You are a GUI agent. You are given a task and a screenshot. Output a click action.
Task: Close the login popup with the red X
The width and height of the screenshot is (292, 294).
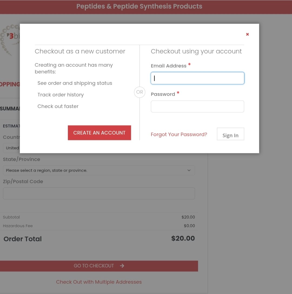point(247,34)
